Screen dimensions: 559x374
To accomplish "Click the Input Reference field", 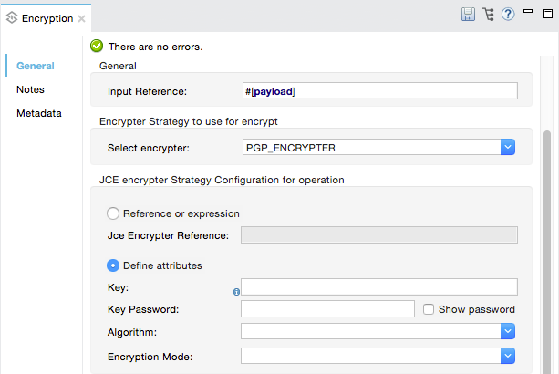I will click(380, 91).
